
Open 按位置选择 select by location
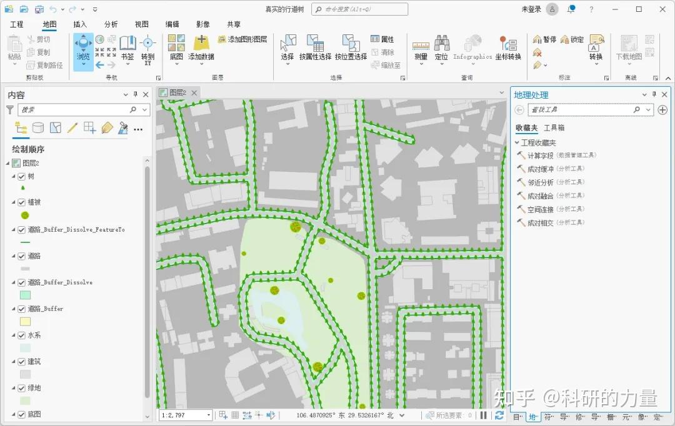tap(351, 48)
